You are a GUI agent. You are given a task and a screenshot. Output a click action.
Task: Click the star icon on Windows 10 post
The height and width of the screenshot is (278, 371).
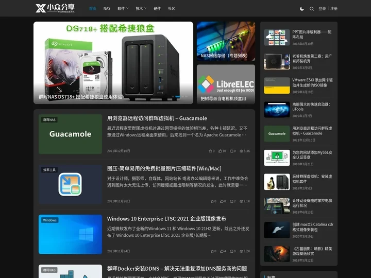[x=212, y=251]
